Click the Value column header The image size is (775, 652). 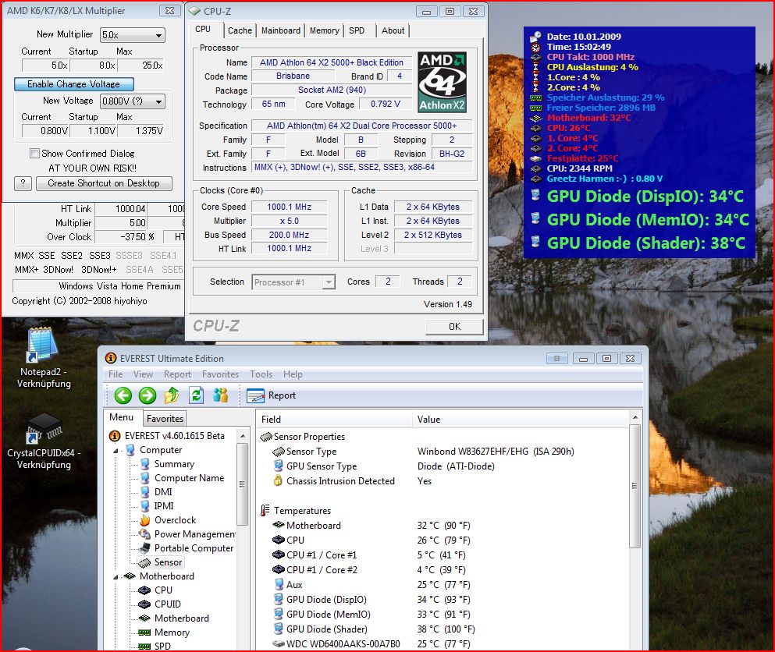(521, 420)
